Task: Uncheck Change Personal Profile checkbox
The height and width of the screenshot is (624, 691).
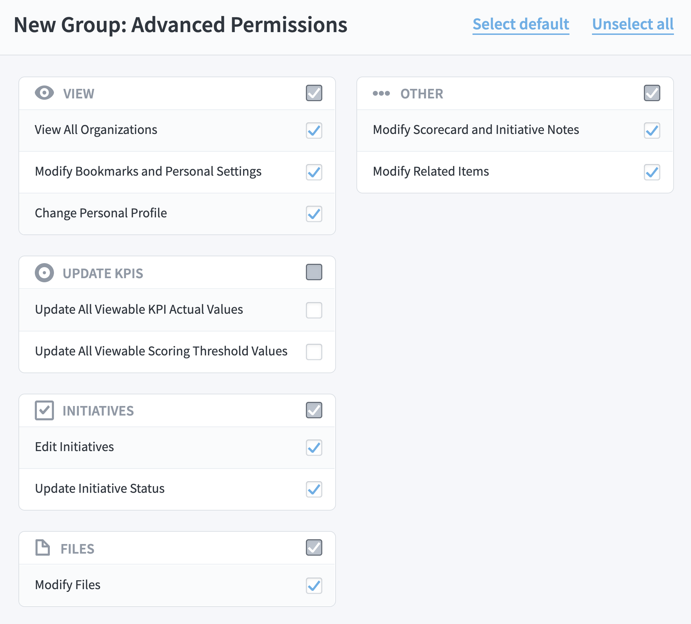Action: click(314, 214)
